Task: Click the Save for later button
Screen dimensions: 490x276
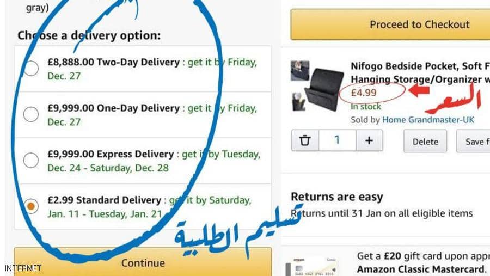Action: pos(473,142)
